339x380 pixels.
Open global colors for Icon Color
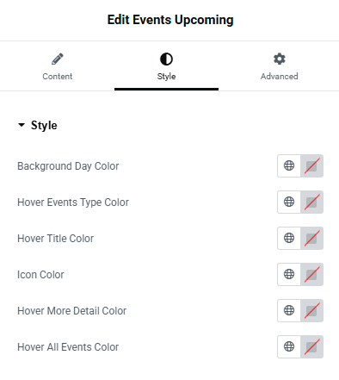click(x=289, y=274)
